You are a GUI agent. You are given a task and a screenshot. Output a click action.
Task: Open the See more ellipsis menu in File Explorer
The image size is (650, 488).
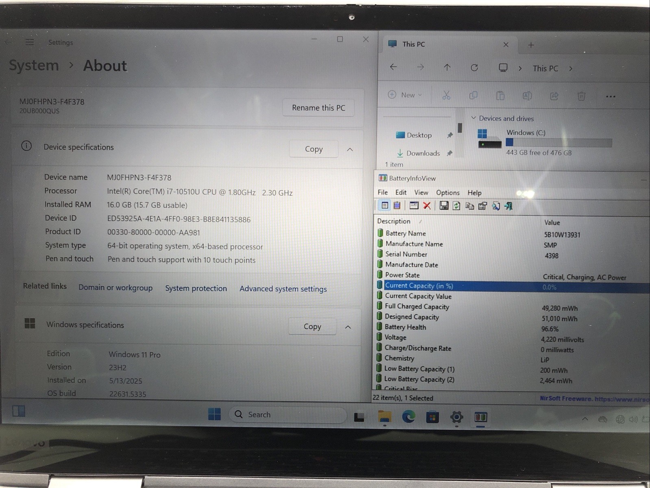(x=611, y=96)
